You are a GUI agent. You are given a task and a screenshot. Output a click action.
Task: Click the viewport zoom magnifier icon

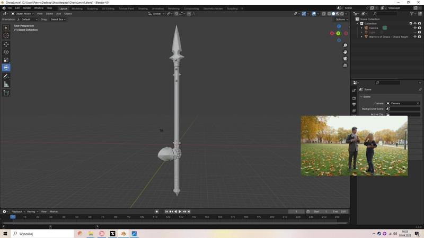coord(345,45)
